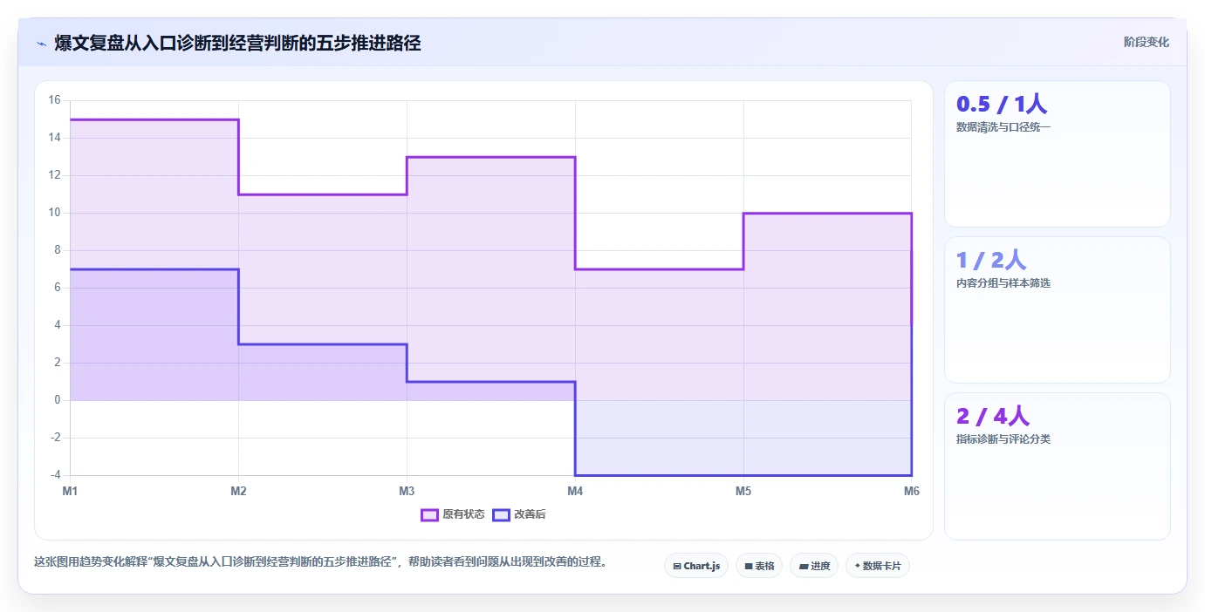This screenshot has width=1205, height=612.
Task: Click the chart icon beside the title
Action: click(x=42, y=44)
